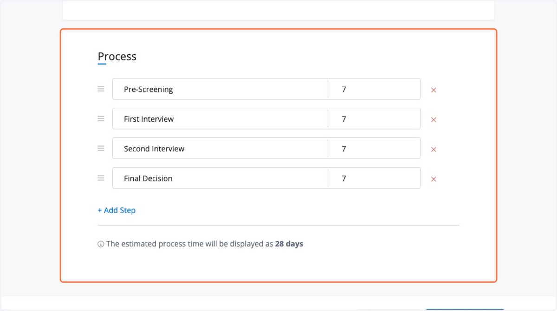Click the drag handle beside Second Interview
This screenshot has height=311, width=557.
pyautogui.click(x=101, y=149)
